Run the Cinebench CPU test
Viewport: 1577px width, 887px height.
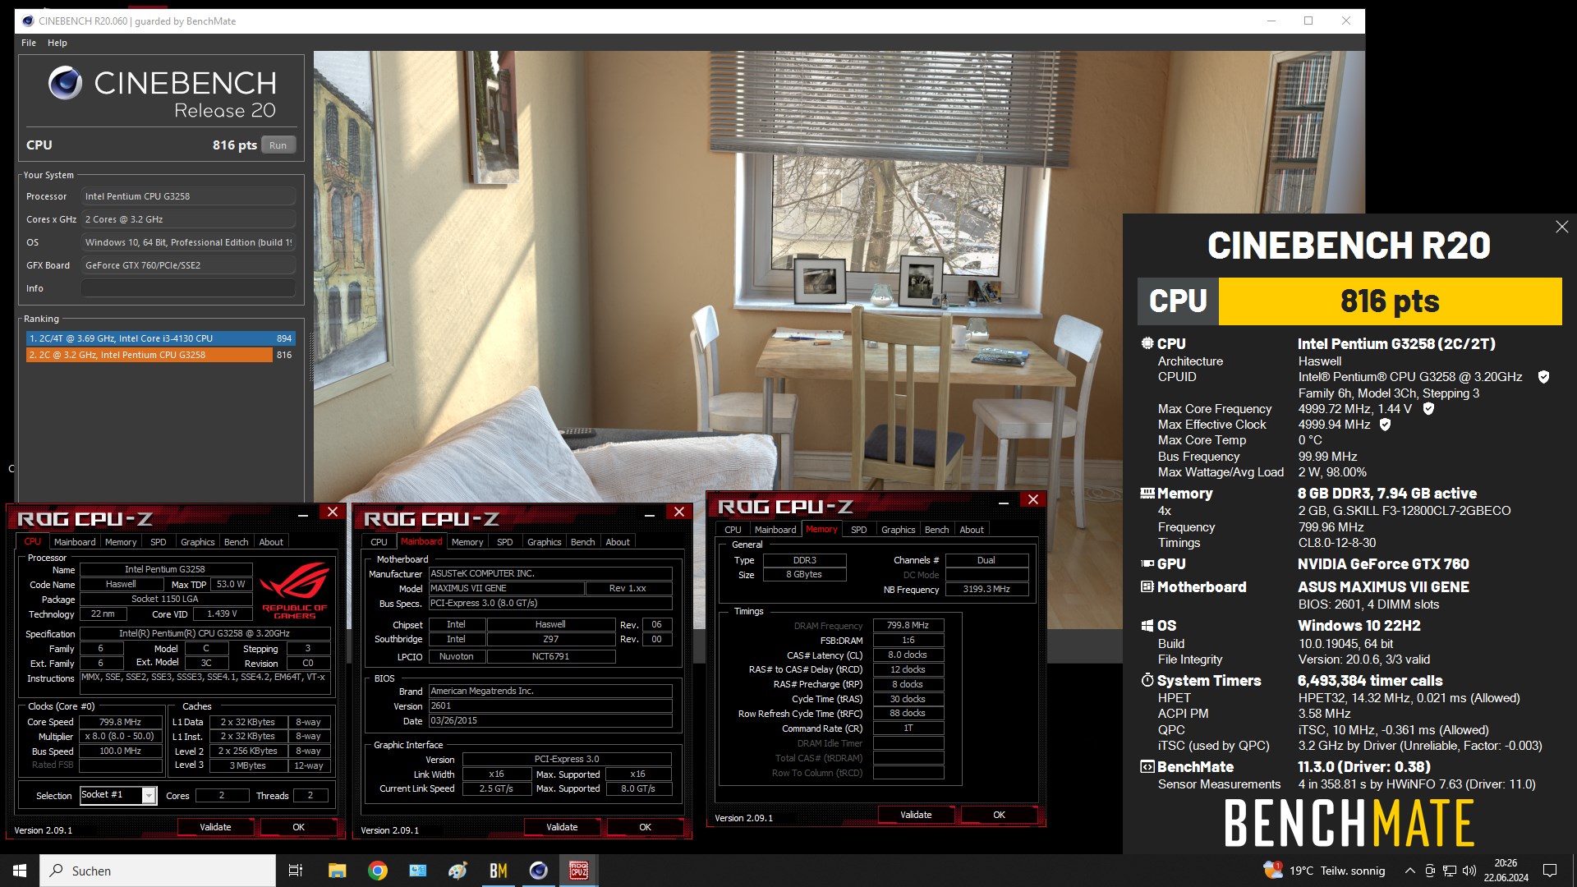278,145
